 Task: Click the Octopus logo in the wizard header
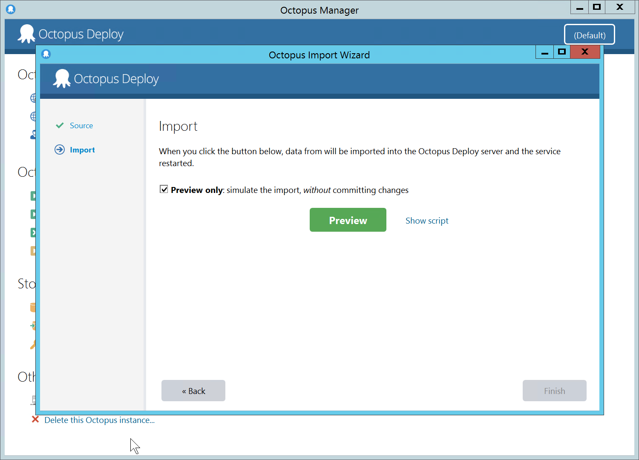click(62, 79)
